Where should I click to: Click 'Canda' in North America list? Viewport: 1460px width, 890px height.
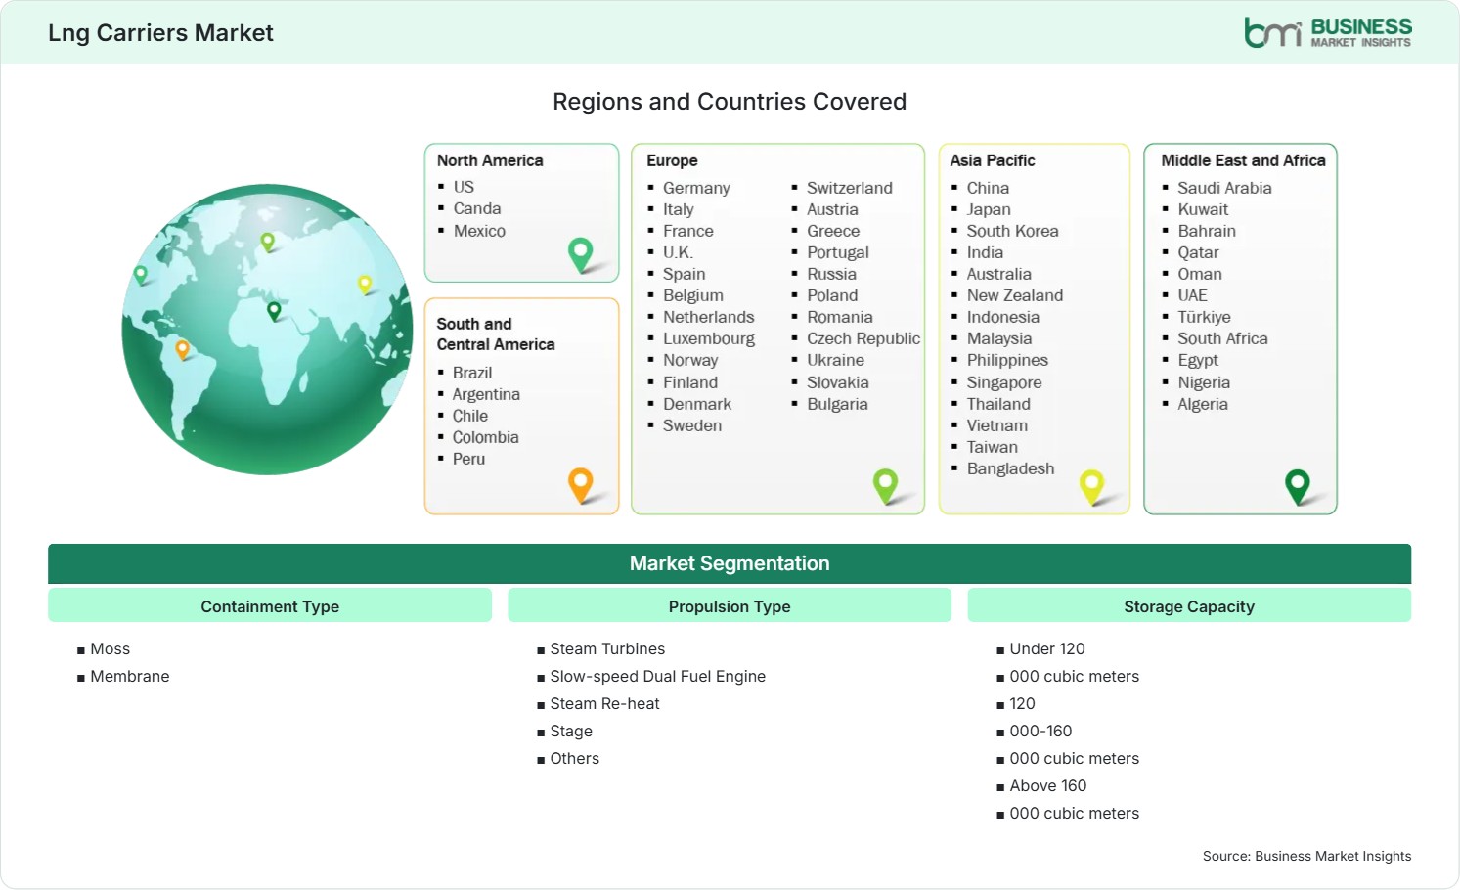pyautogui.click(x=477, y=208)
